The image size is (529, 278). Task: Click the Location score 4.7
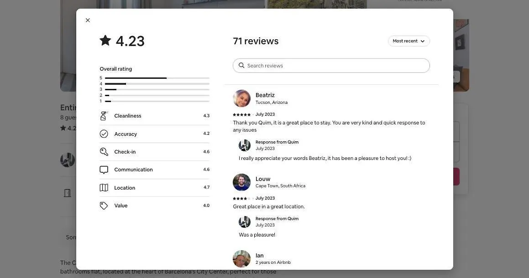coord(206,187)
